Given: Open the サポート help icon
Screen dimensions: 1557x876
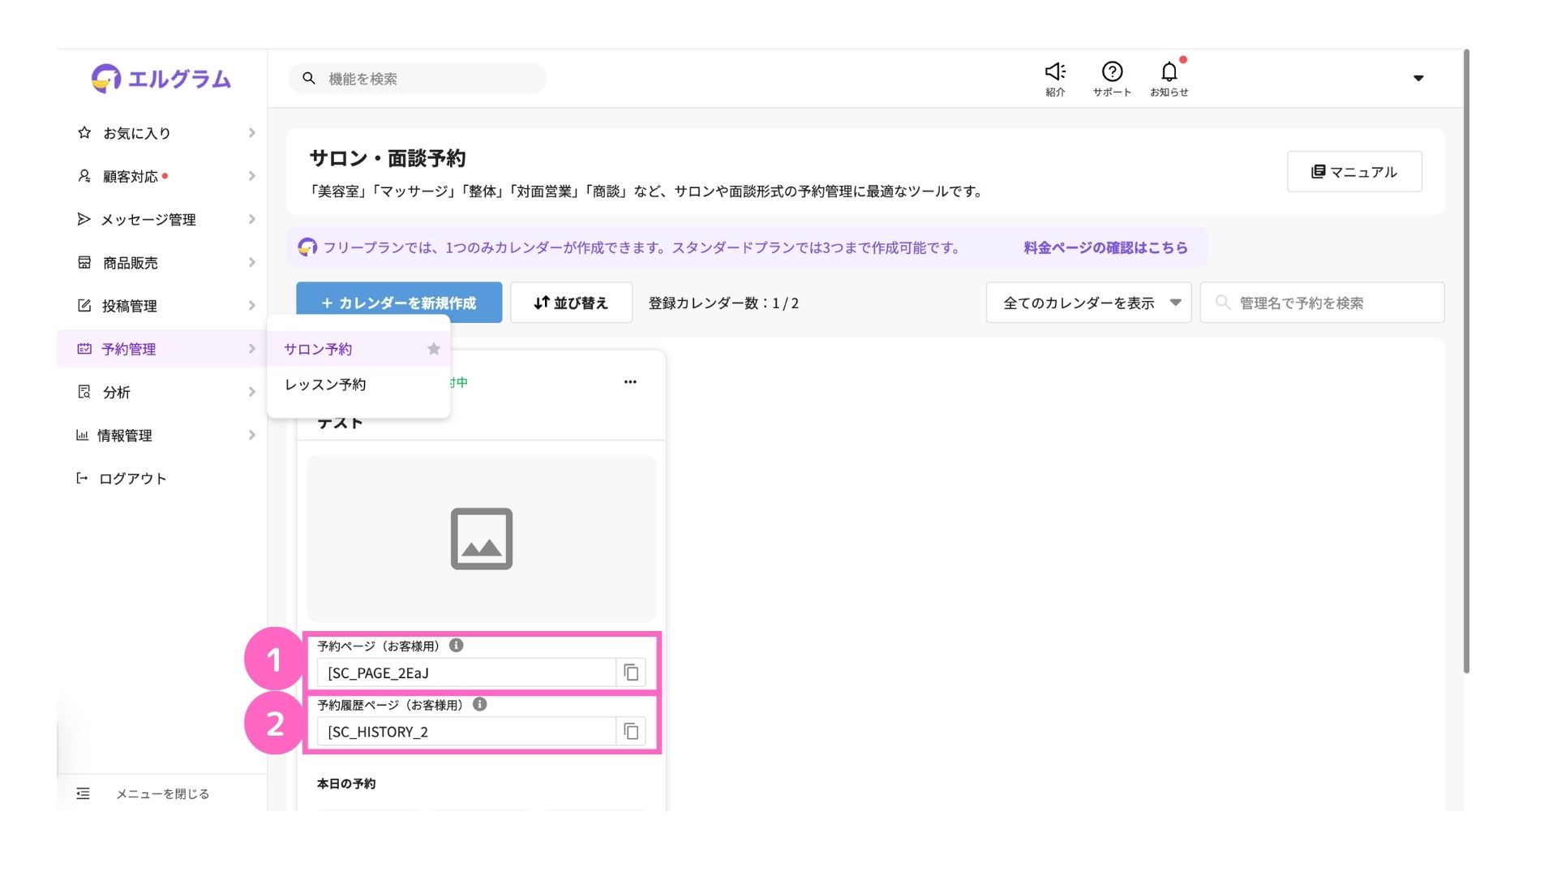Looking at the screenshot, I should (x=1112, y=73).
